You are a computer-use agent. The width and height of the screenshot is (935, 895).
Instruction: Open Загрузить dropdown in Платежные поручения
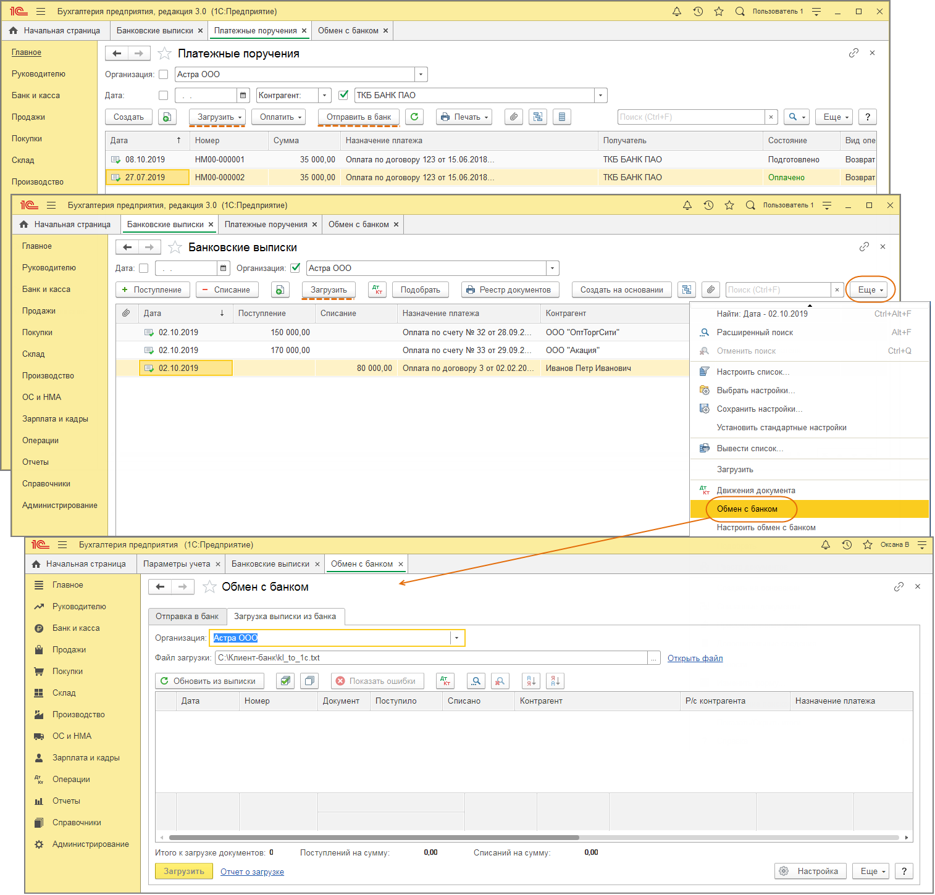point(217,117)
